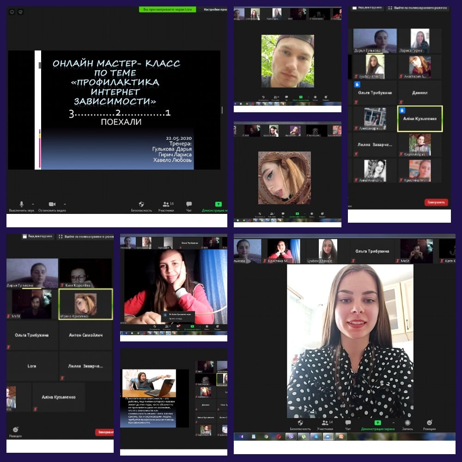Screen dimensions: 462x462
Task: Open Google Chrome from the Windows taskbar
Action: point(266,436)
